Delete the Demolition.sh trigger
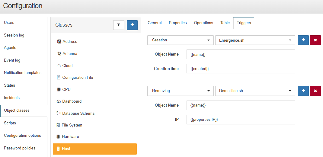Viewport: 323px width, 157px height. (315, 91)
